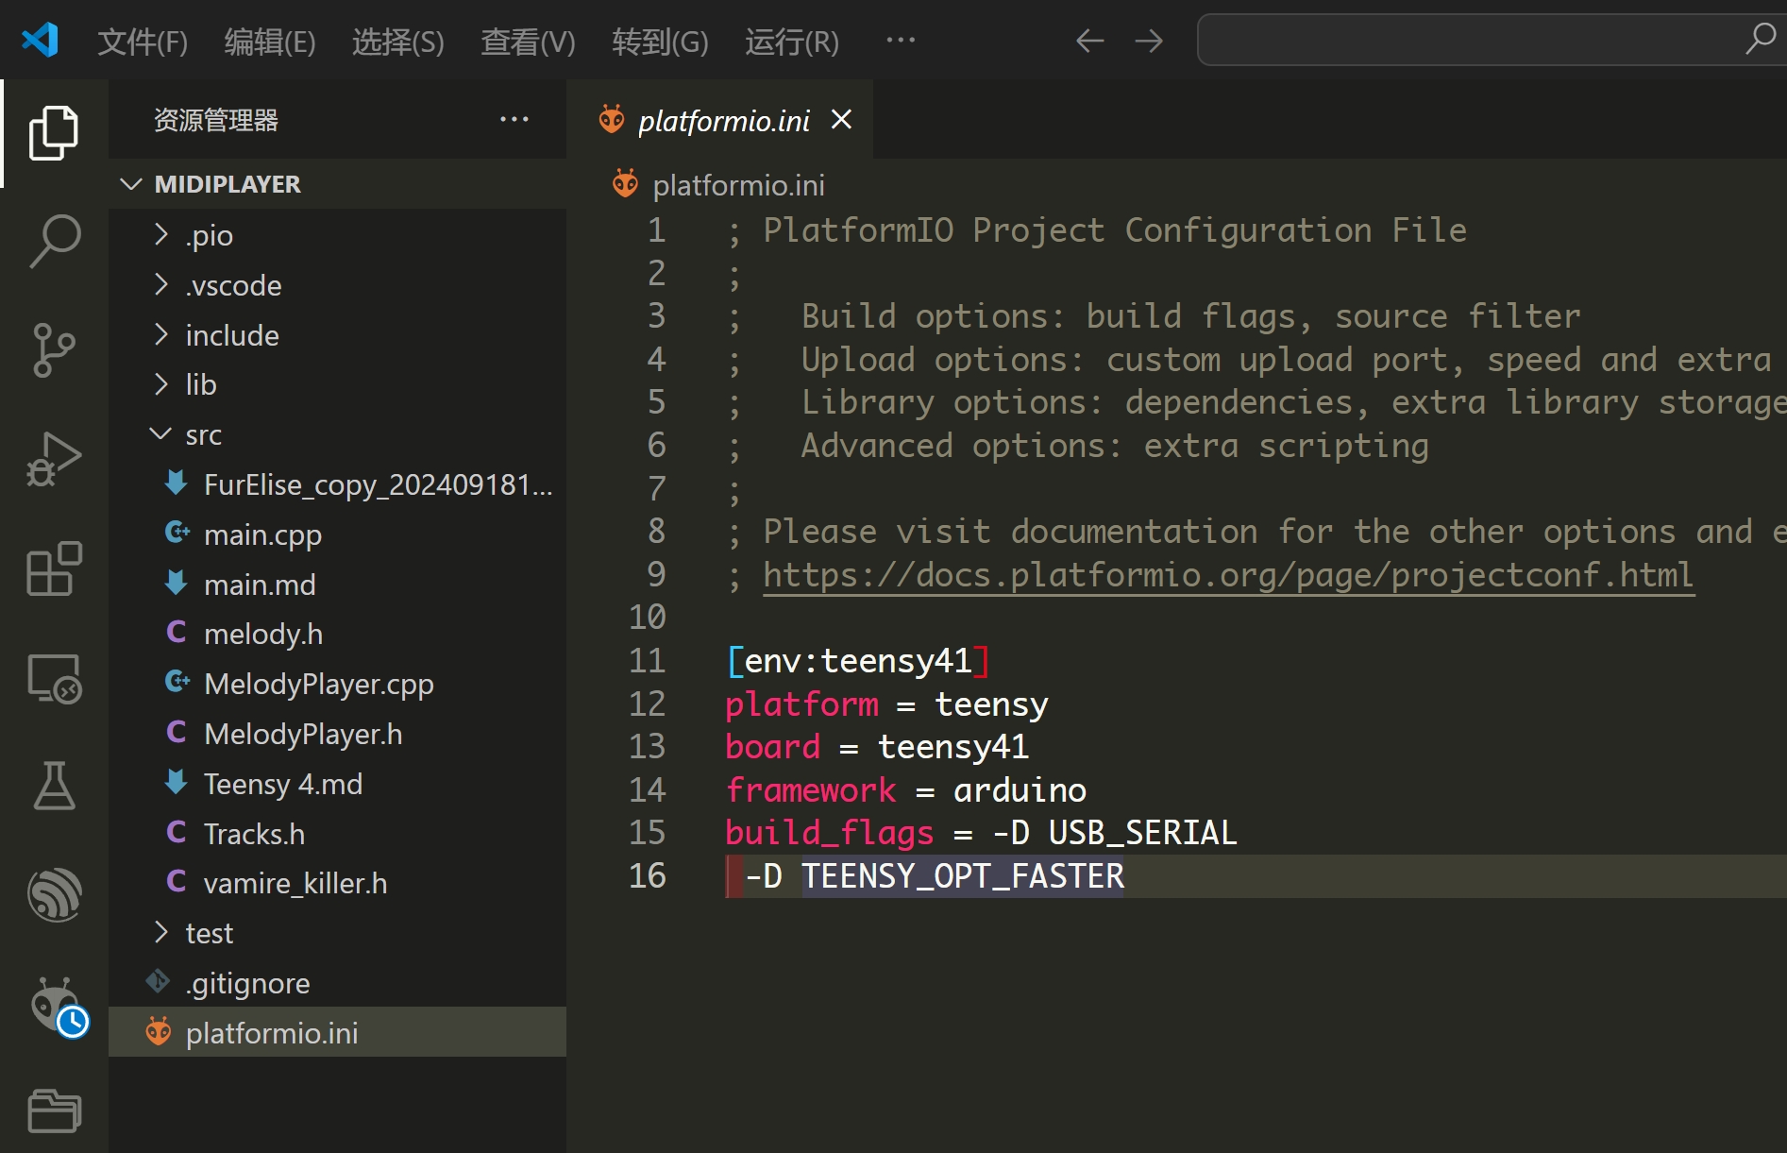This screenshot has width=1787, height=1153.
Task: Open Explorer panel more actions menu
Action: coord(514,120)
